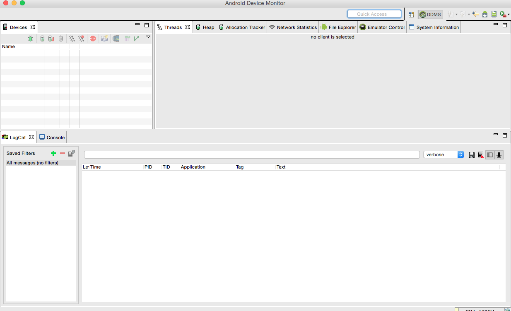Toggle Scroll Lock down-arrow button

(499, 155)
